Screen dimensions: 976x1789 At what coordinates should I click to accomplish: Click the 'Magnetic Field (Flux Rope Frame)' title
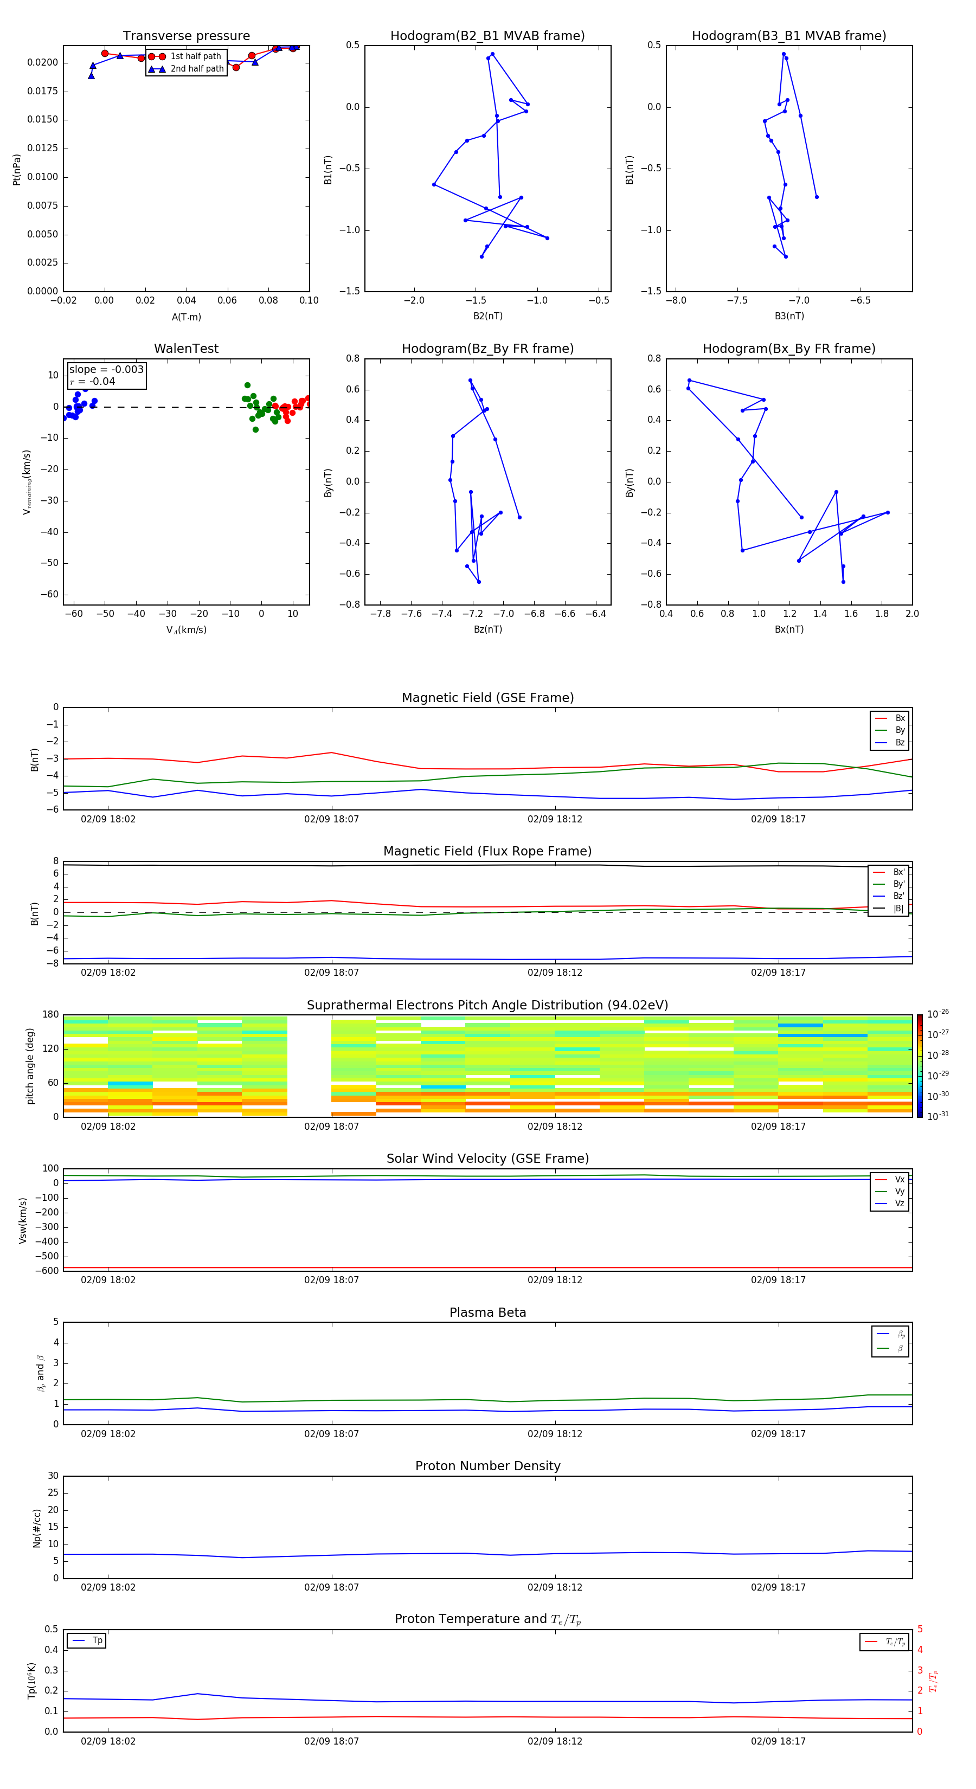pyautogui.click(x=487, y=852)
